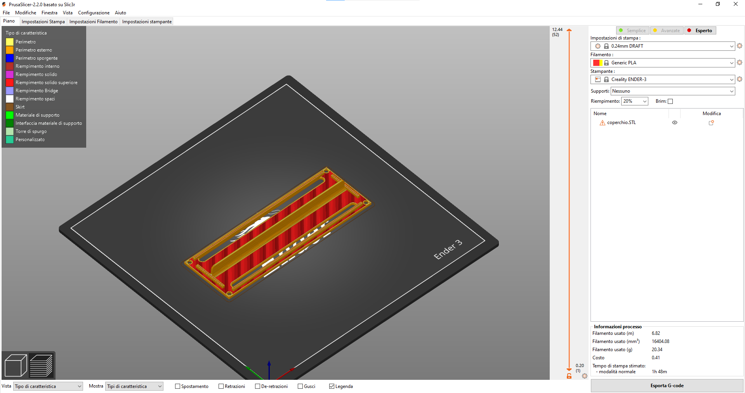Open the Configurazione menu

94,13
